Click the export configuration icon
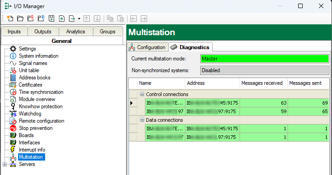The height and width of the screenshot is (175, 332). pos(72,18)
